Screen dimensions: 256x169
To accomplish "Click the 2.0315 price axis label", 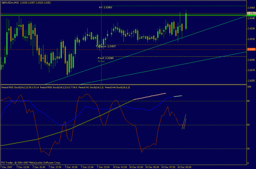I will point(251,39).
